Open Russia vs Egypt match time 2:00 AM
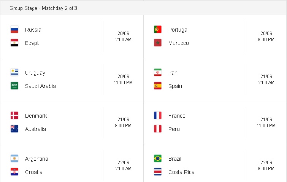 tap(123, 39)
